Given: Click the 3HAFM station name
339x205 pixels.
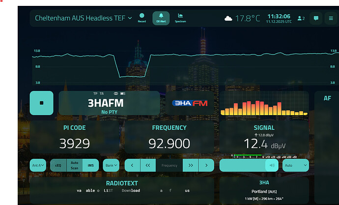Looking at the screenshot, I should 106,103.
